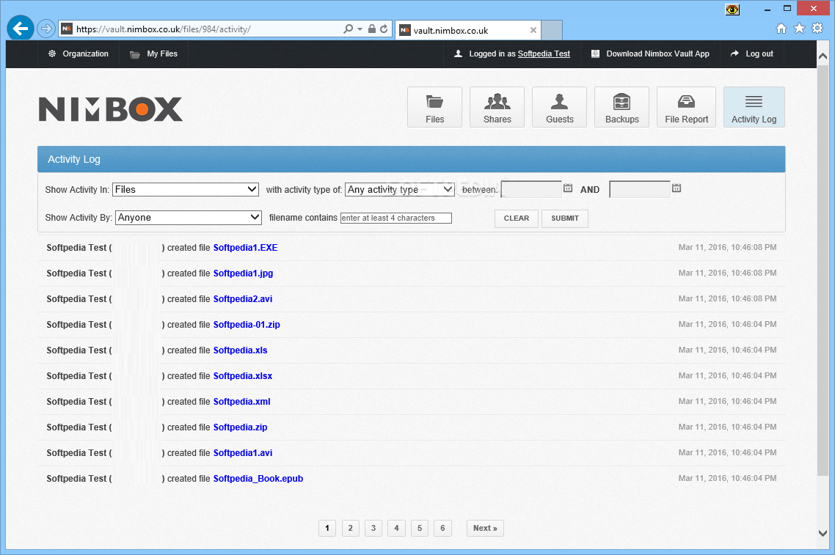Open the Organization menu
Viewport: 835px width, 555px height.
click(79, 54)
